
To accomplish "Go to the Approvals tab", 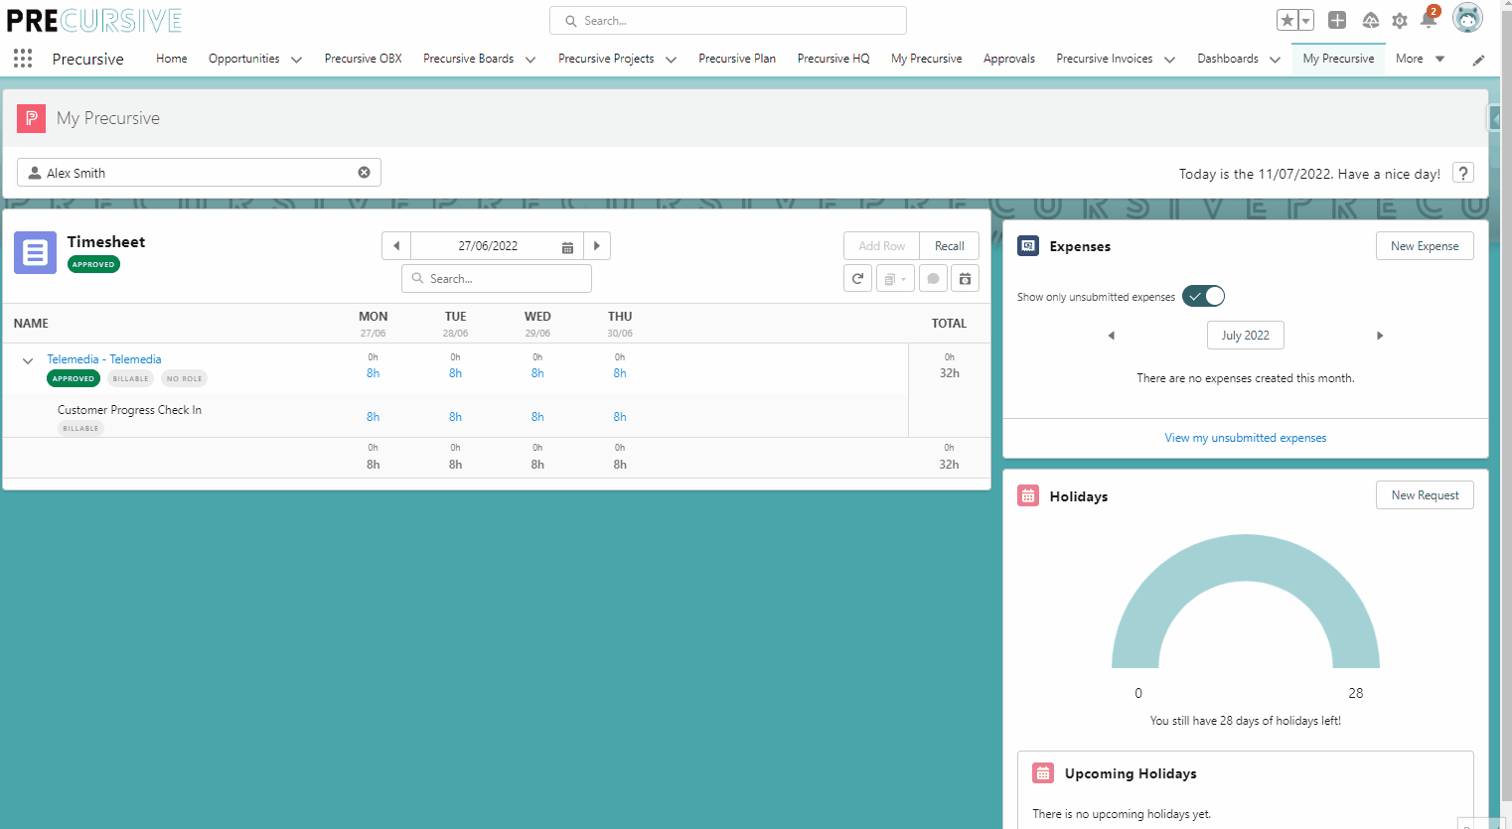I will (x=1008, y=59).
